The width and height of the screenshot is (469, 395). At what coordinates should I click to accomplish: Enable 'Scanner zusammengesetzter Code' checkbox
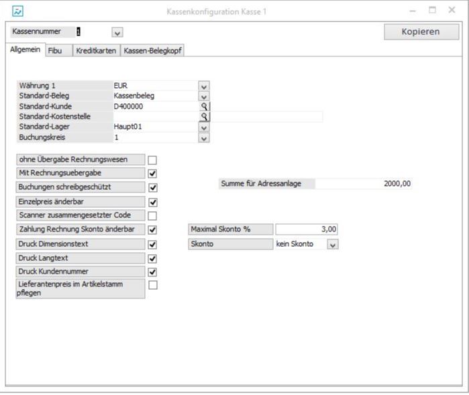[152, 216]
